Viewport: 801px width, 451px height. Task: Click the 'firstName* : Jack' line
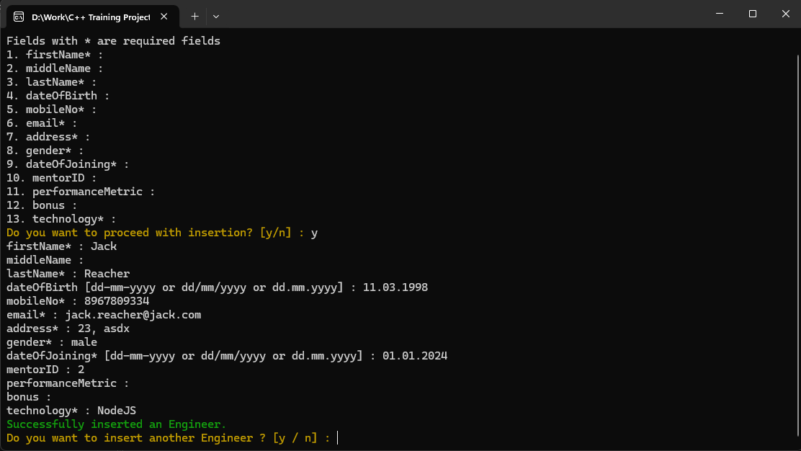click(61, 246)
